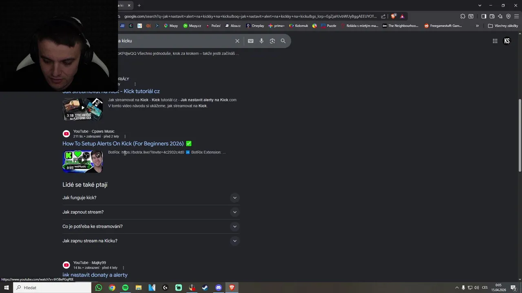This screenshot has height=293, width=522.
Task: Toggle the Brave sidebar panel
Action: pyautogui.click(x=484, y=16)
